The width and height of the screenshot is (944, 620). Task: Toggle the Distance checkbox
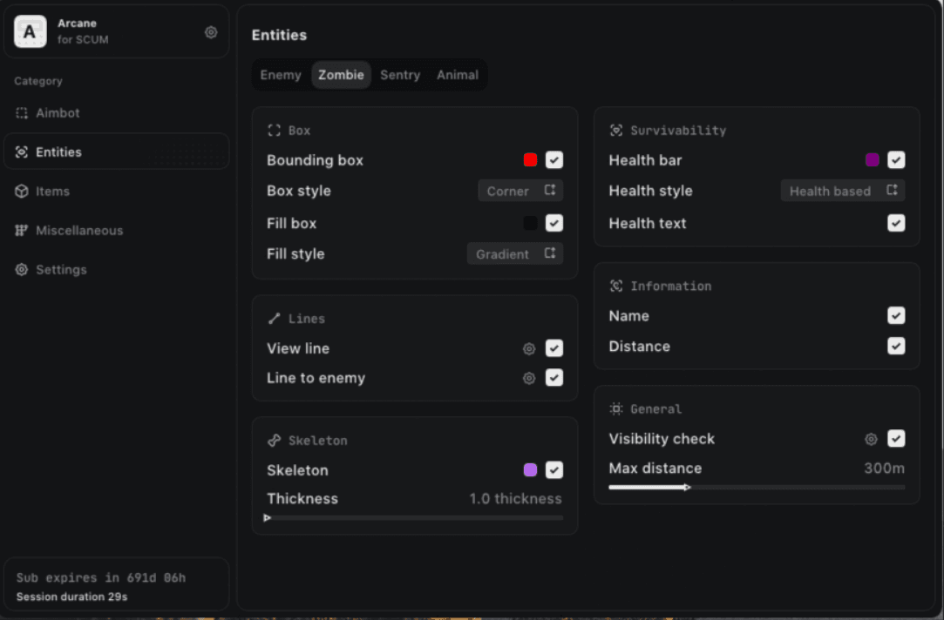pos(896,347)
